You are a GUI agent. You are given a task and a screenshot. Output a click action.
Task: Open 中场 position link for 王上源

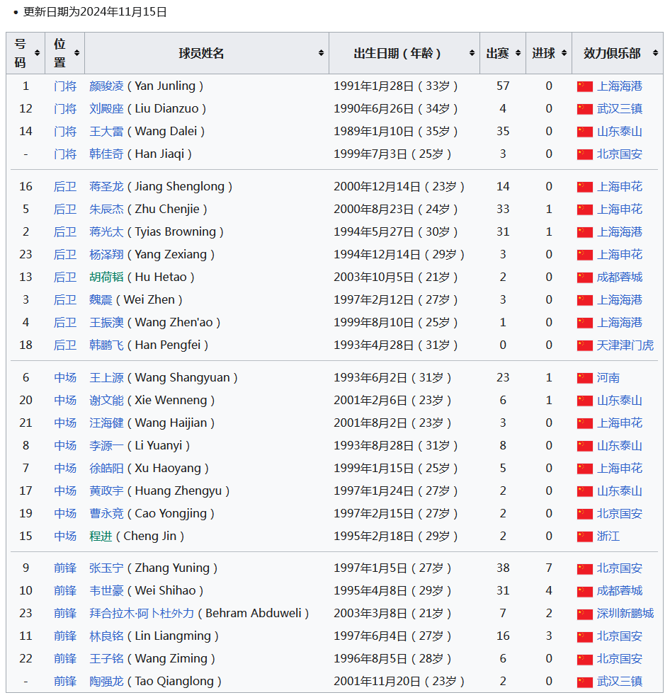point(65,377)
